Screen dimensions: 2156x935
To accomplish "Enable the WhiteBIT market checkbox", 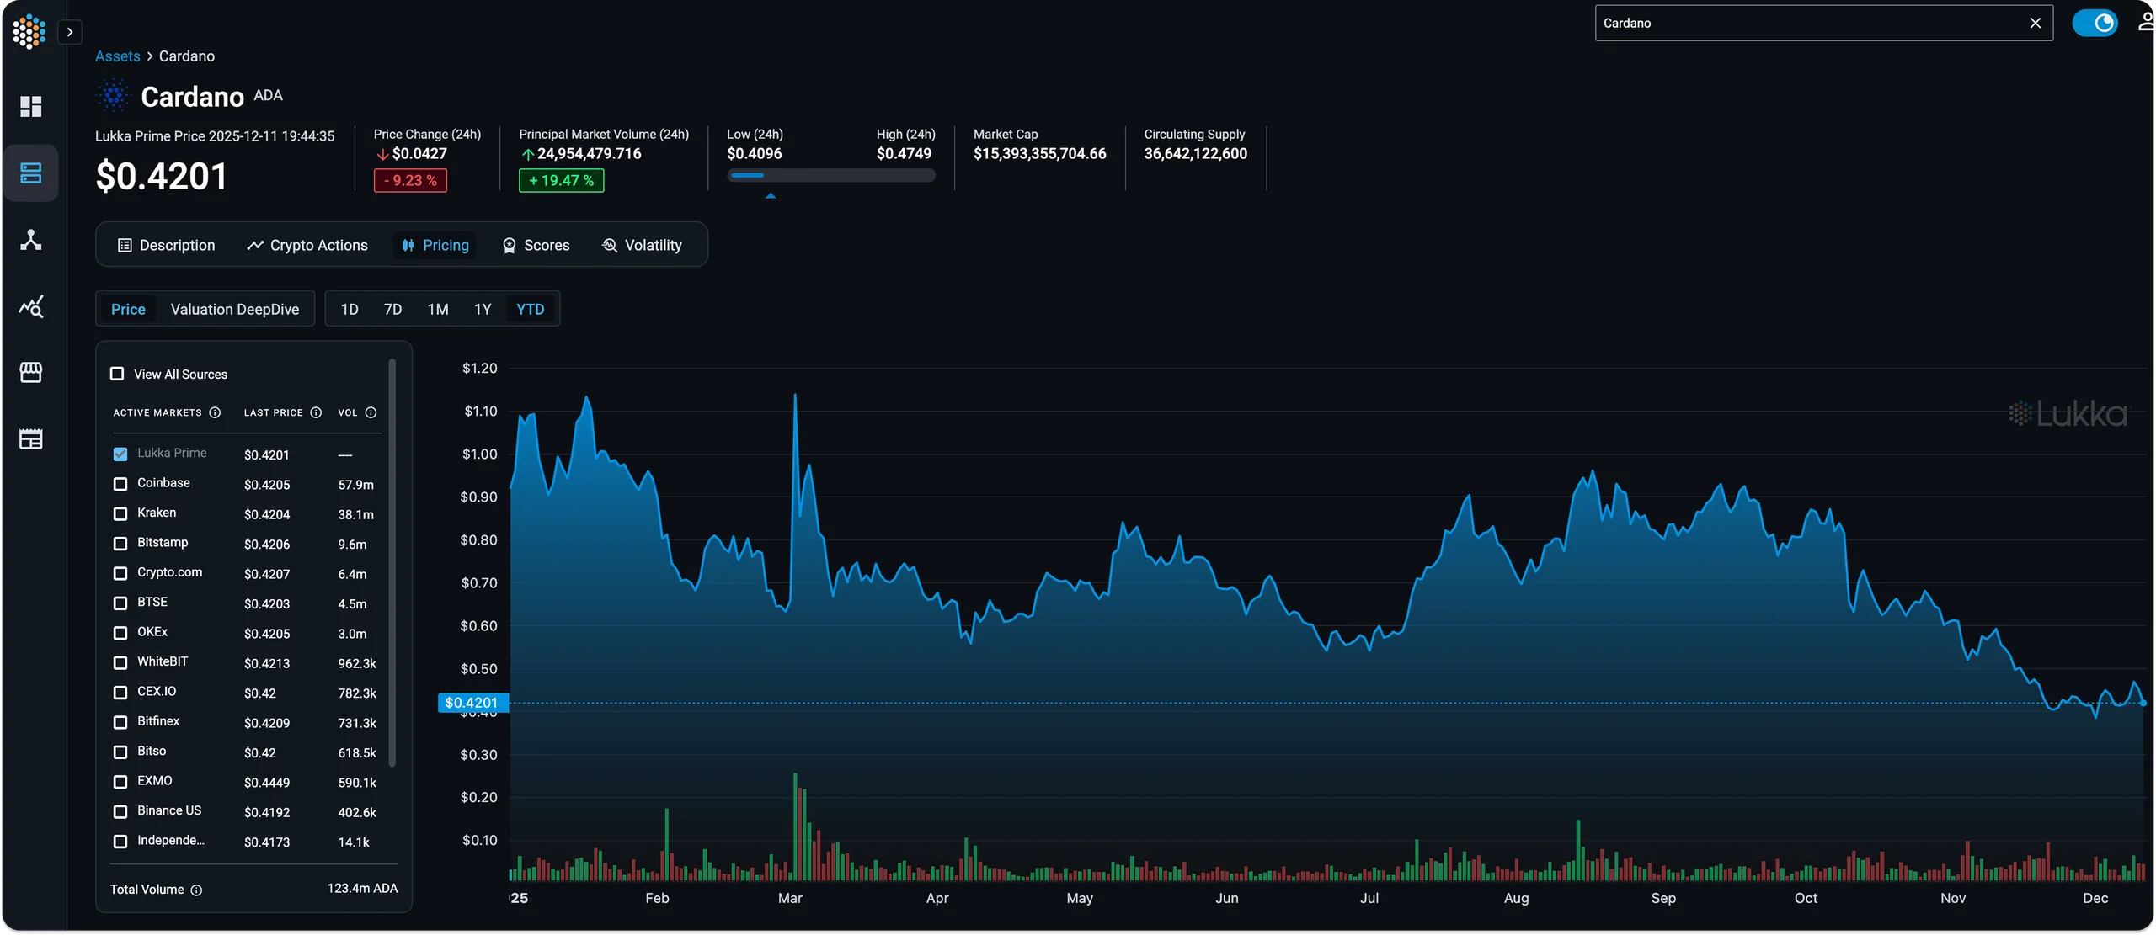I will coord(120,663).
